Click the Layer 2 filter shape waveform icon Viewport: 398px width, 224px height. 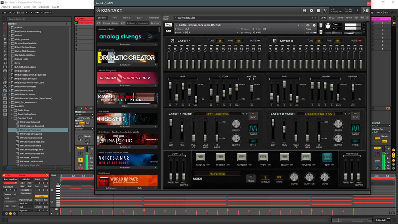[356, 128]
